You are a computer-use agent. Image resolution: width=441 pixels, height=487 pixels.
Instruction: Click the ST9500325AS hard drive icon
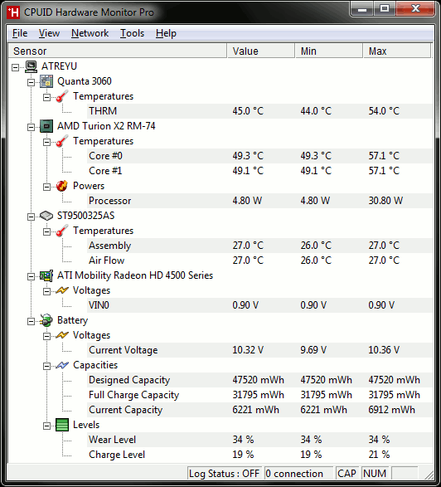[x=46, y=216]
